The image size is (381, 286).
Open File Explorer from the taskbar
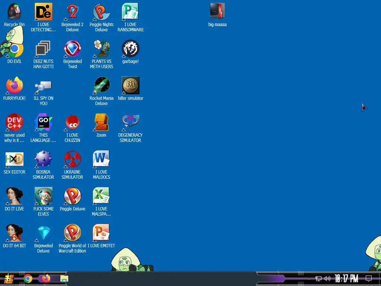[64, 279]
